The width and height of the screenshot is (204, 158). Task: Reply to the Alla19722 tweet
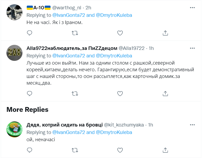30,93
